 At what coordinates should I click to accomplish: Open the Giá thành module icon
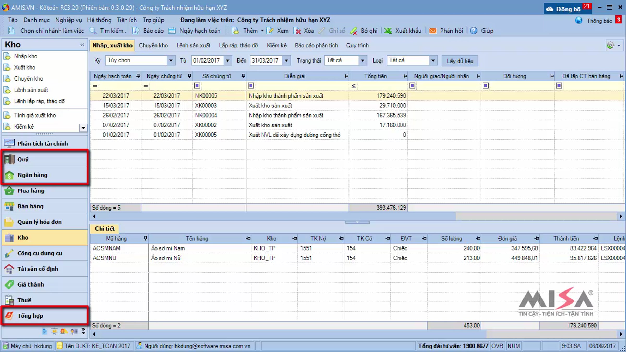tap(9, 284)
